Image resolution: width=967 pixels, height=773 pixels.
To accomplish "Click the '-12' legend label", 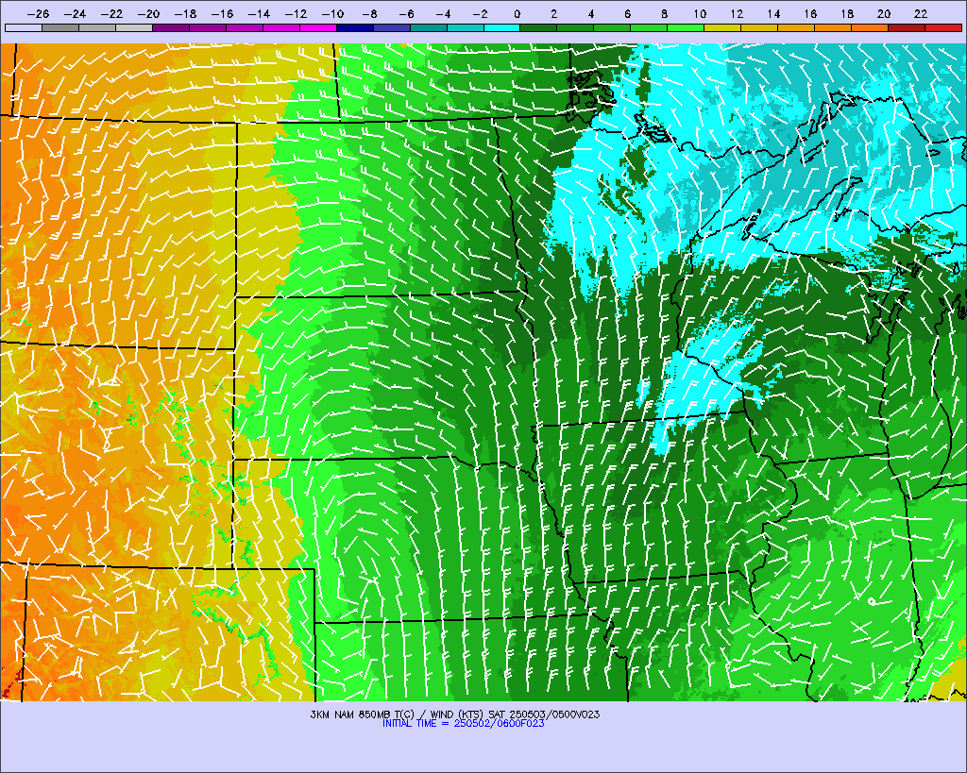I will (296, 13).
